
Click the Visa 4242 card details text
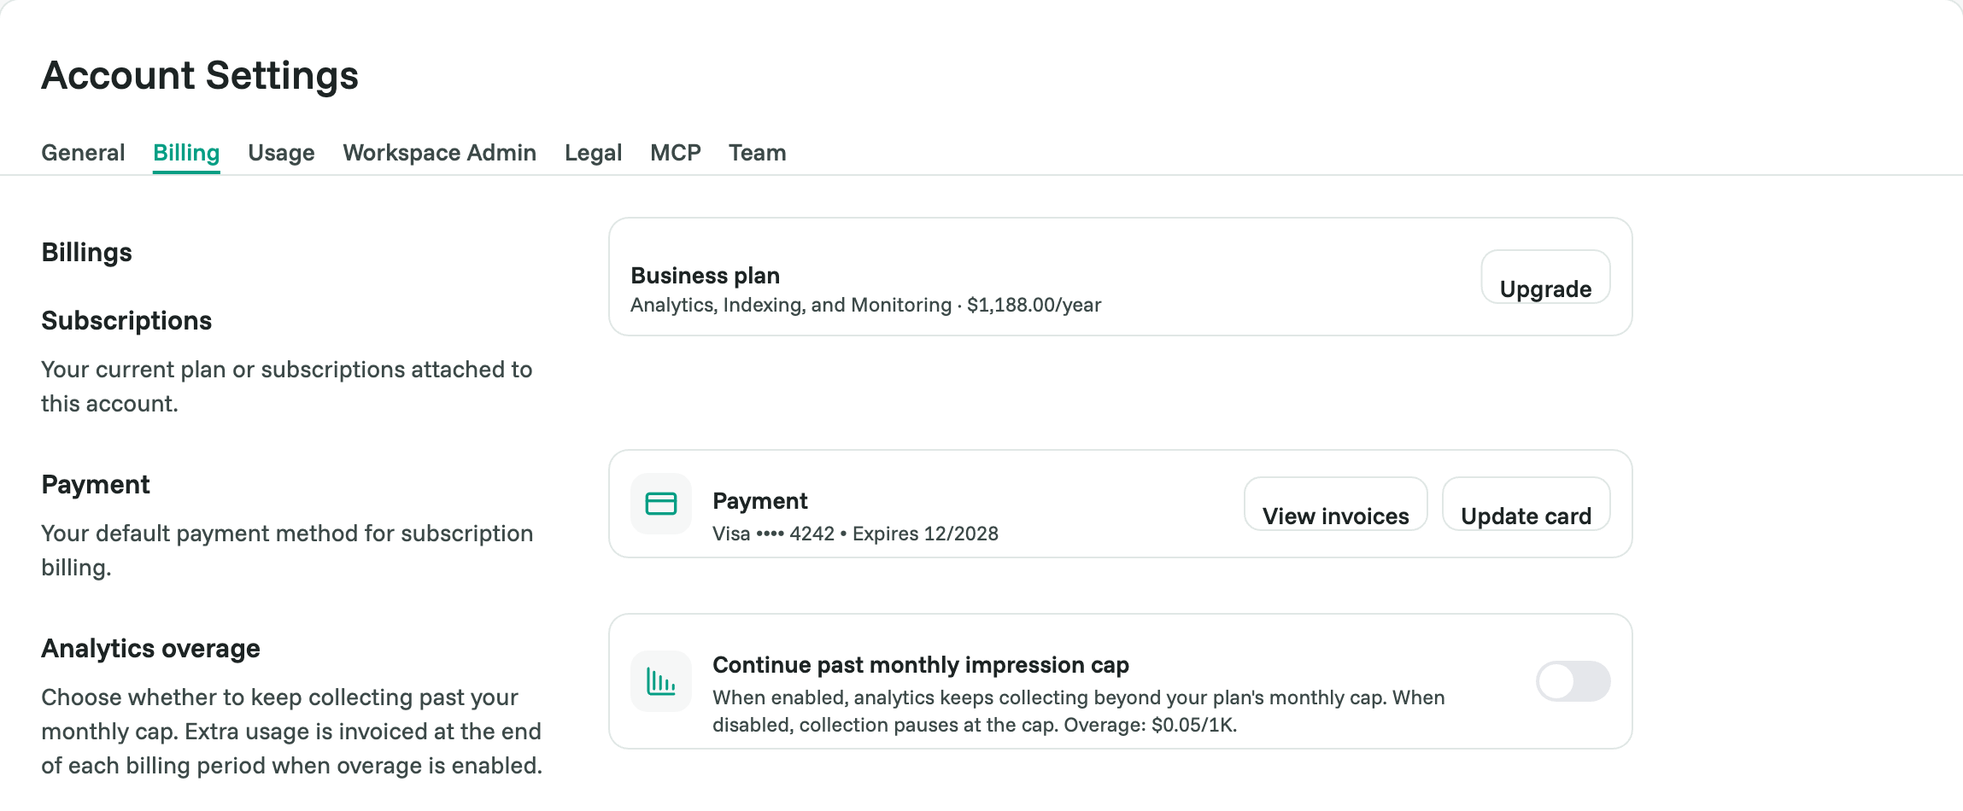[855, 534]
